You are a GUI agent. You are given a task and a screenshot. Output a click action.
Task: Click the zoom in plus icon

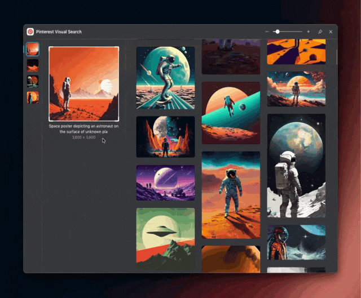(x=309, y=32)
